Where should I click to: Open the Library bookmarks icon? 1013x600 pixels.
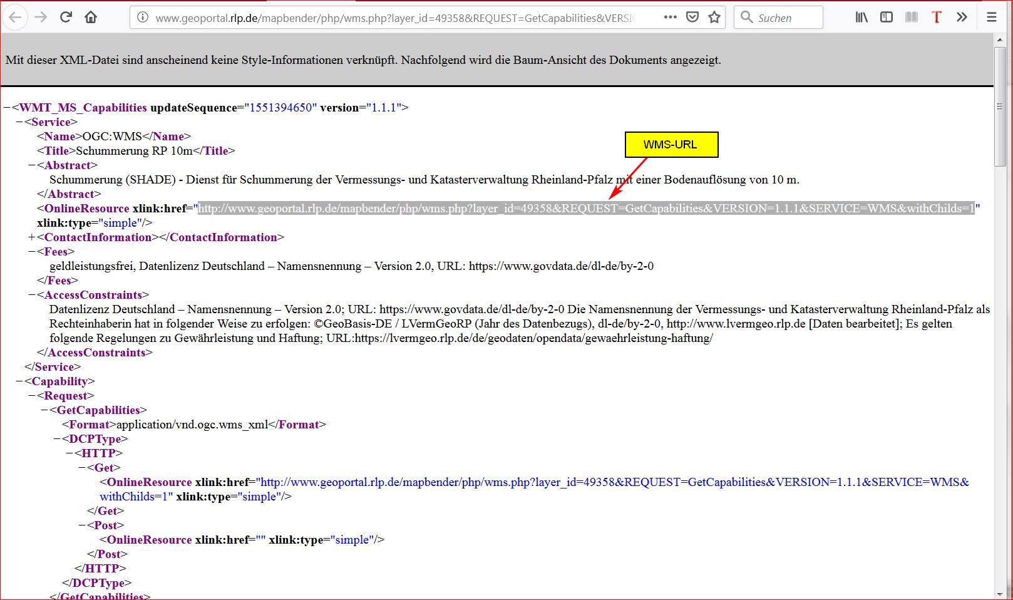862,18
